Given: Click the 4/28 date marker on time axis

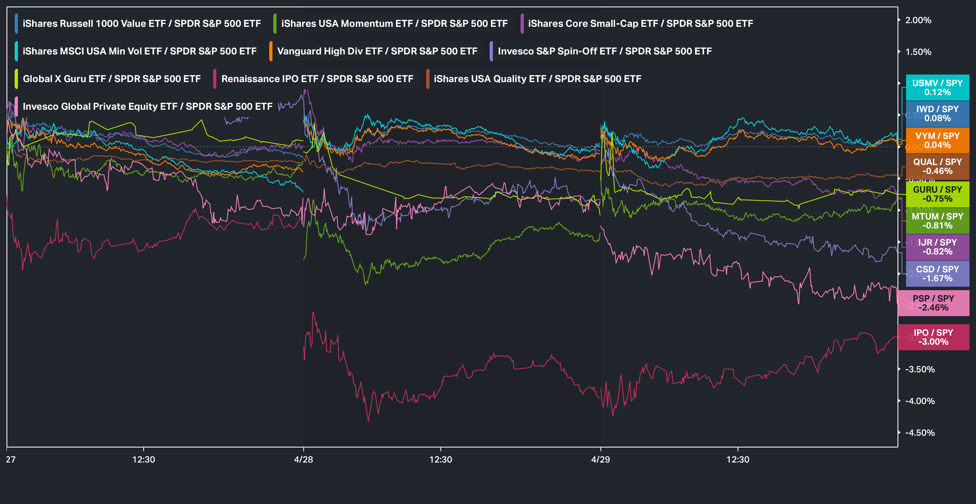Looking at the screenshot, I should tap(303, 459).
